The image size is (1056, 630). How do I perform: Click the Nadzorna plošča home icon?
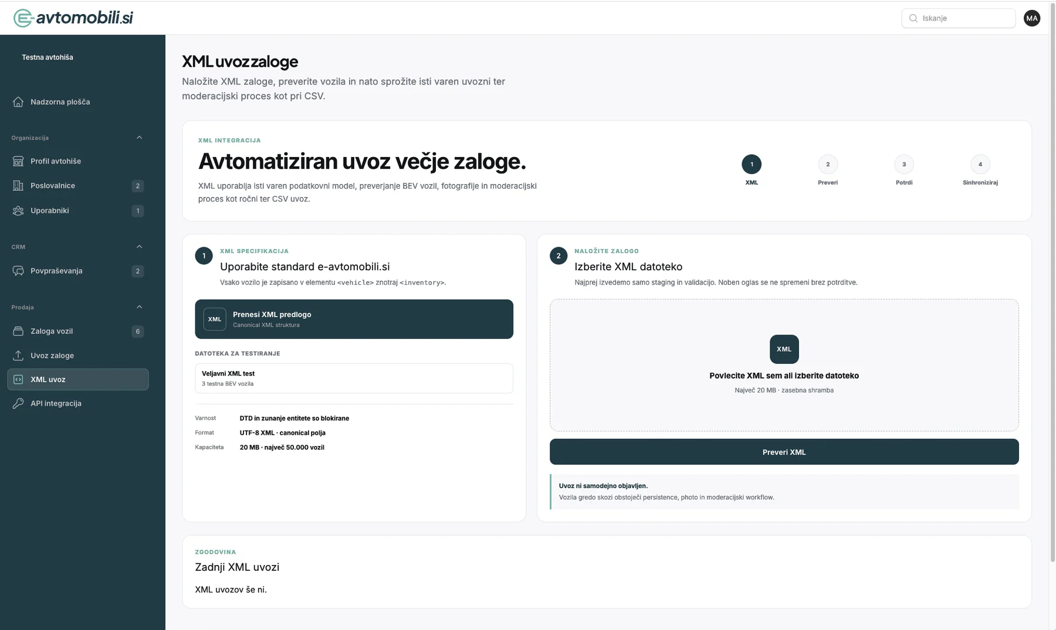pyautogui.click(x=18, y=102)
